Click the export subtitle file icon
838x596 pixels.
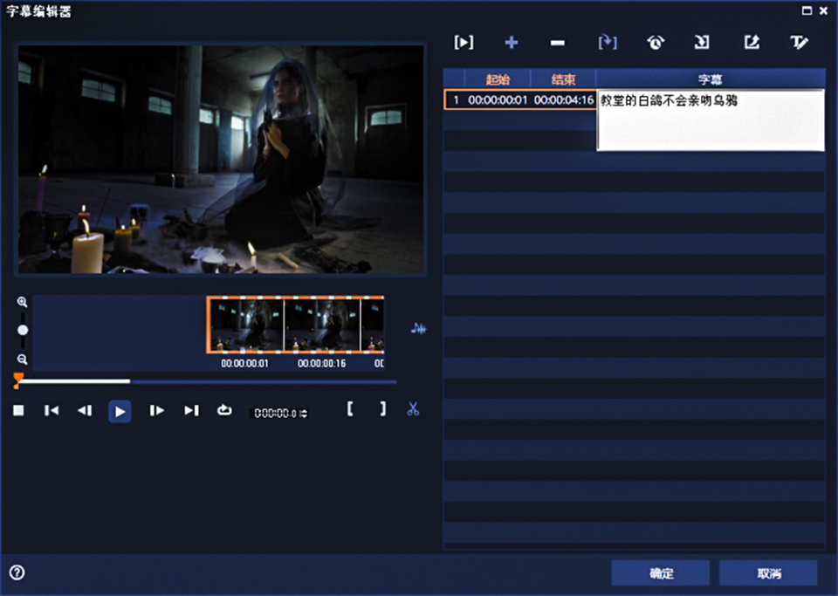coord(752,42)
